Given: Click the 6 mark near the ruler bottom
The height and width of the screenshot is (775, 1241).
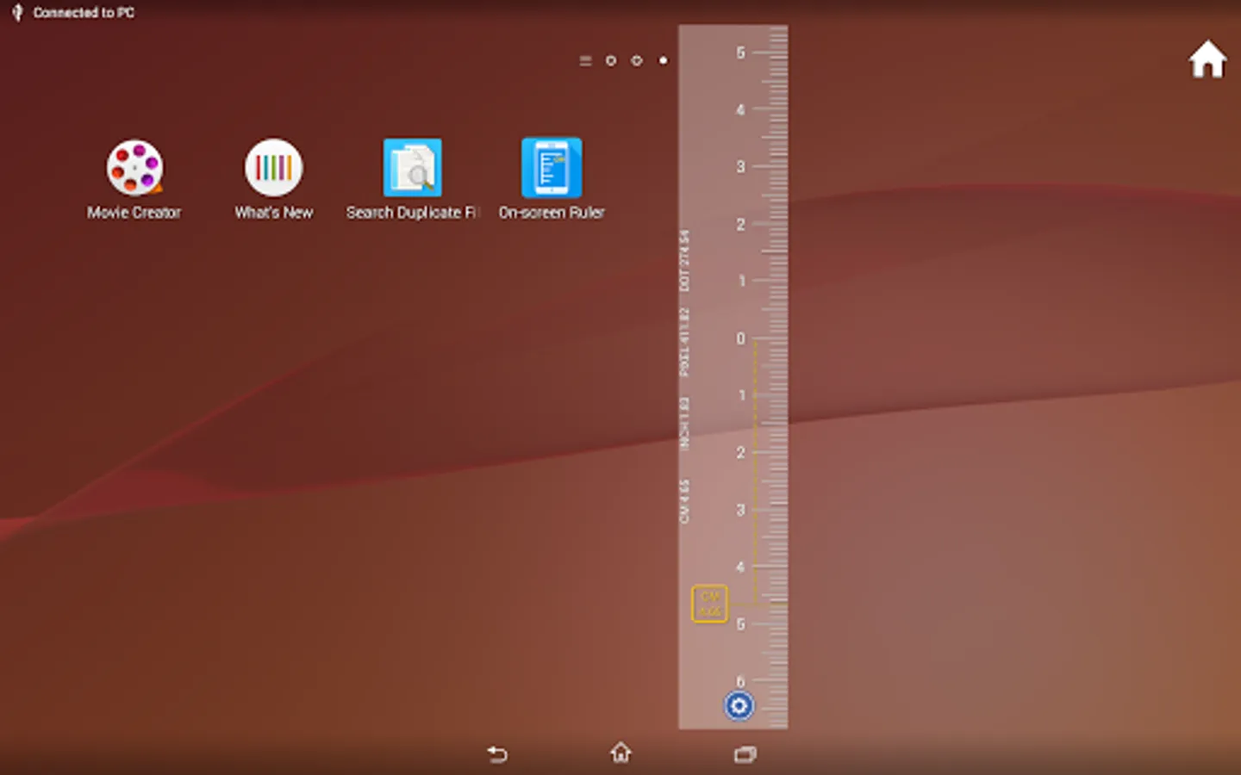Looking at the screenshot, I should (x=740, y=681).
